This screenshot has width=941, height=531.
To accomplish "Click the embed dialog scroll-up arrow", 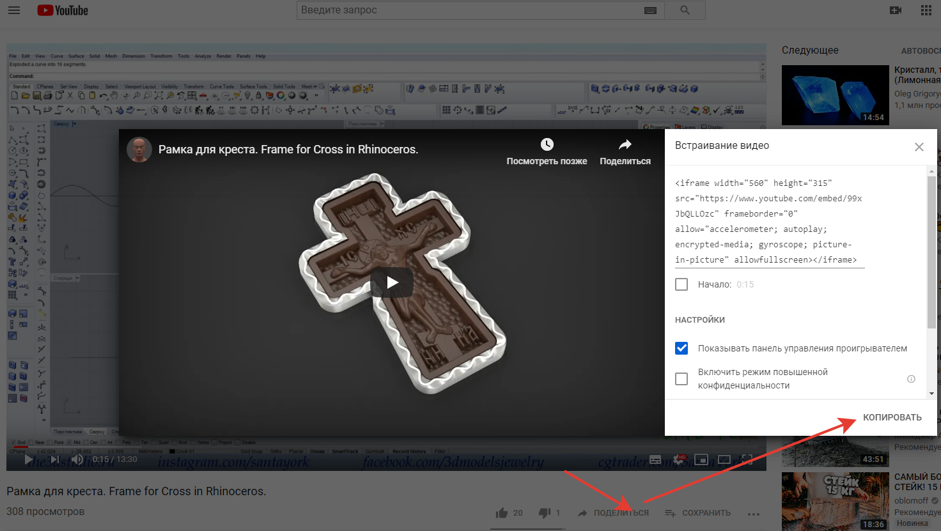I will click(931, 171).
